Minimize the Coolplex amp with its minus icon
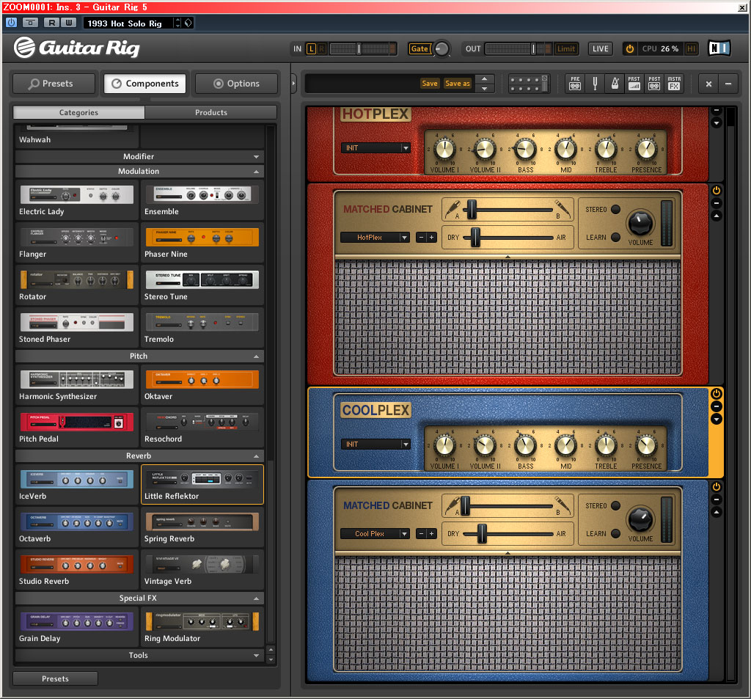751x699 pixels. tap(716, 406)
